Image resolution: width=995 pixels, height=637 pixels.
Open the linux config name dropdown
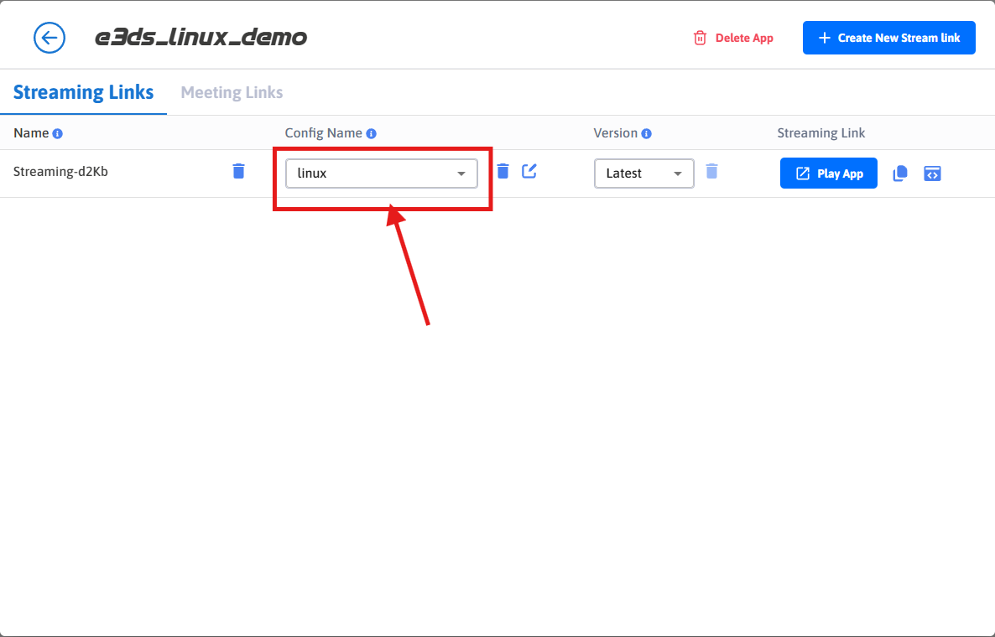(382, 173)
